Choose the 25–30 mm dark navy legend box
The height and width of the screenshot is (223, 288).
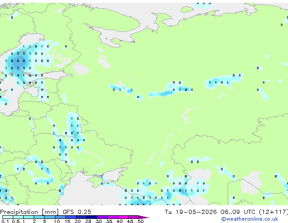tap(92, 217)
